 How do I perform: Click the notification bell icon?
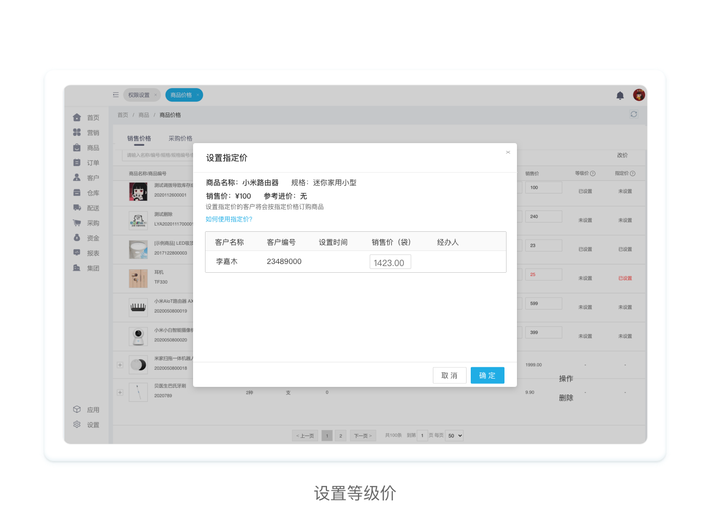620,95
